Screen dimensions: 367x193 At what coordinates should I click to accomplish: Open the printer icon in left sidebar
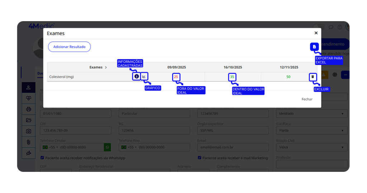(29, 109)
